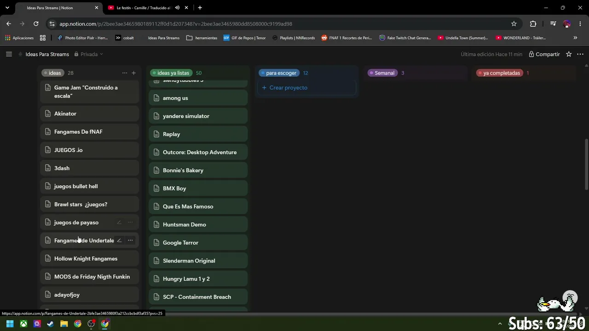The height and width of the screenshot is (331, 589).
Task: Open the Notion page options (three dots)
Action: point(580,54)
